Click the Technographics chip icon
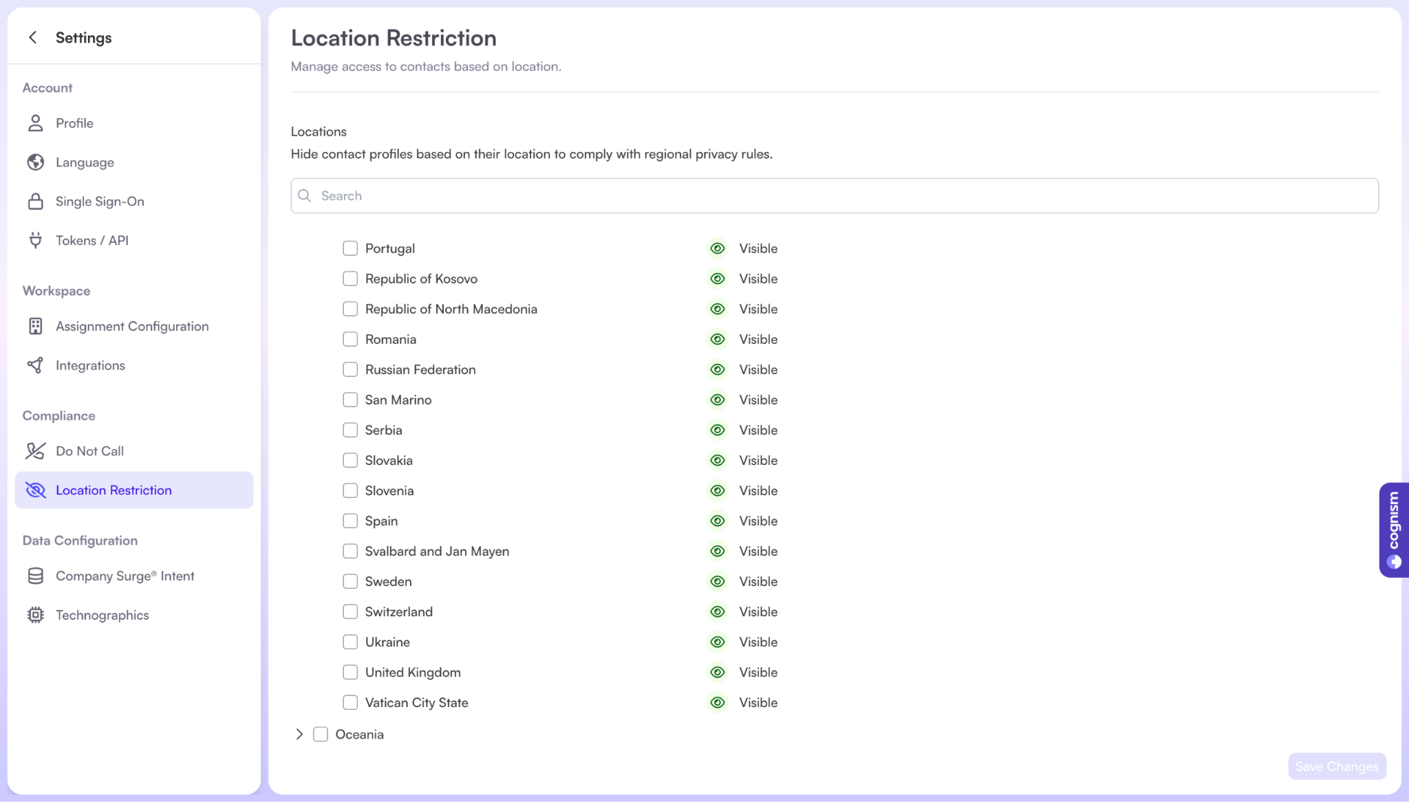Viewport: 1409px width, 802px height. click(x=35, y=615)
